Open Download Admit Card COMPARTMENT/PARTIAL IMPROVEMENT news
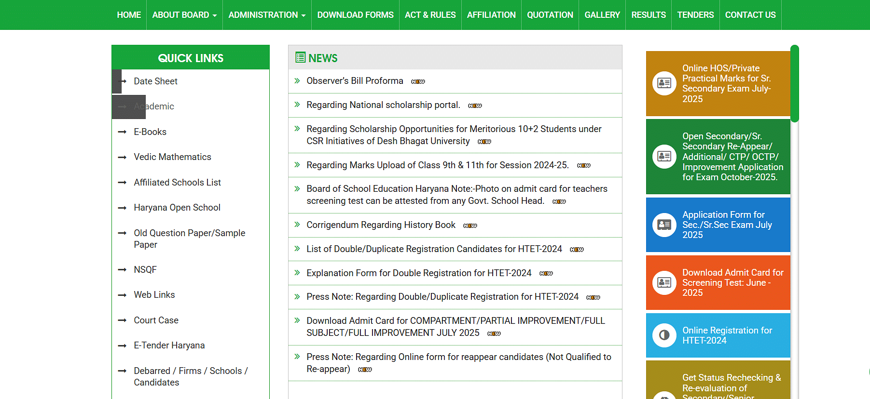The width and height of the screenshot is (870, 399). pos(456,327)
